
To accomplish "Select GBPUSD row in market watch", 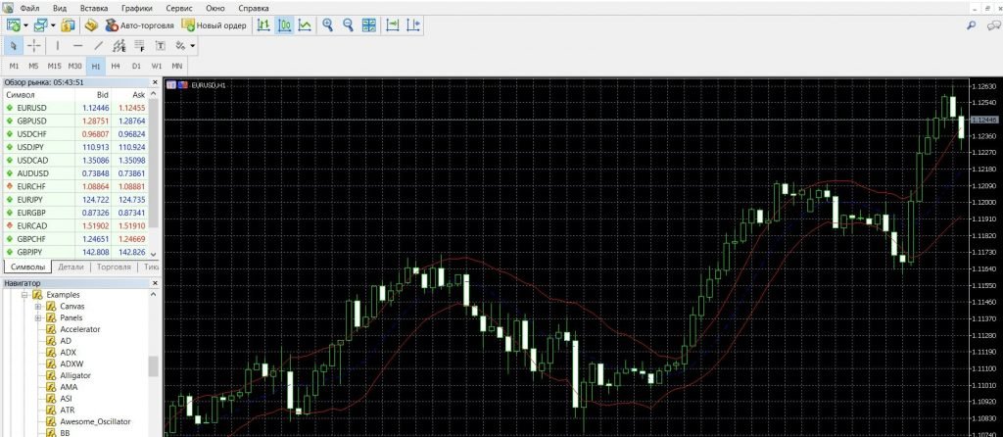I will (33, 121).
